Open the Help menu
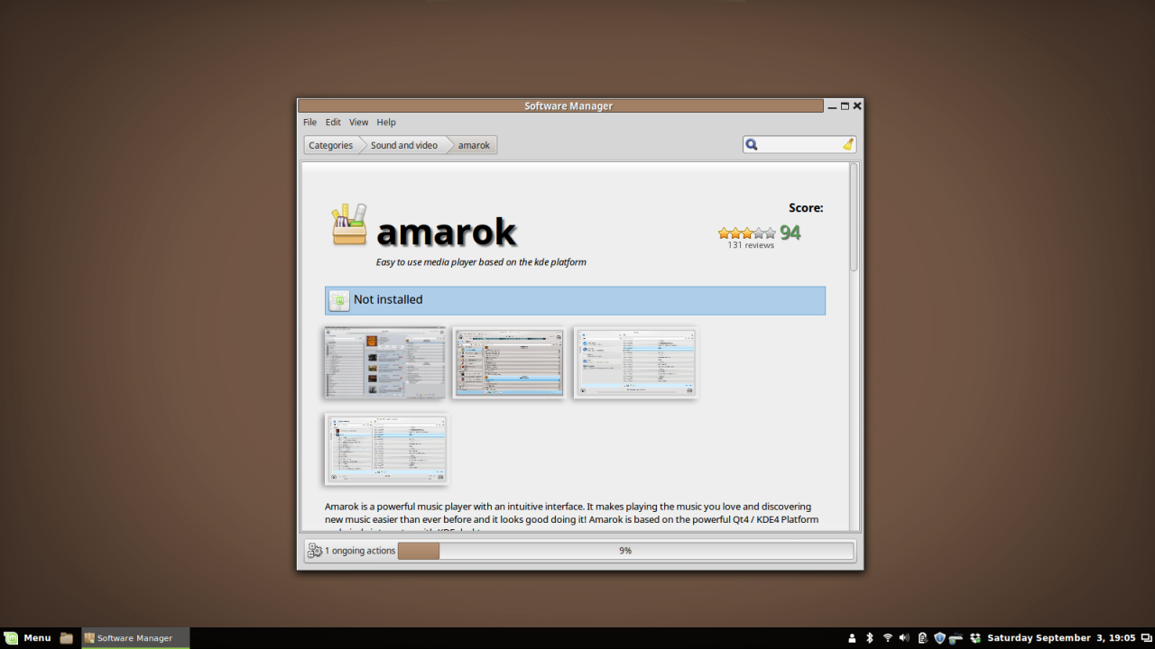This screenshot has height=649, width=1155. click(x=386, y=123)
